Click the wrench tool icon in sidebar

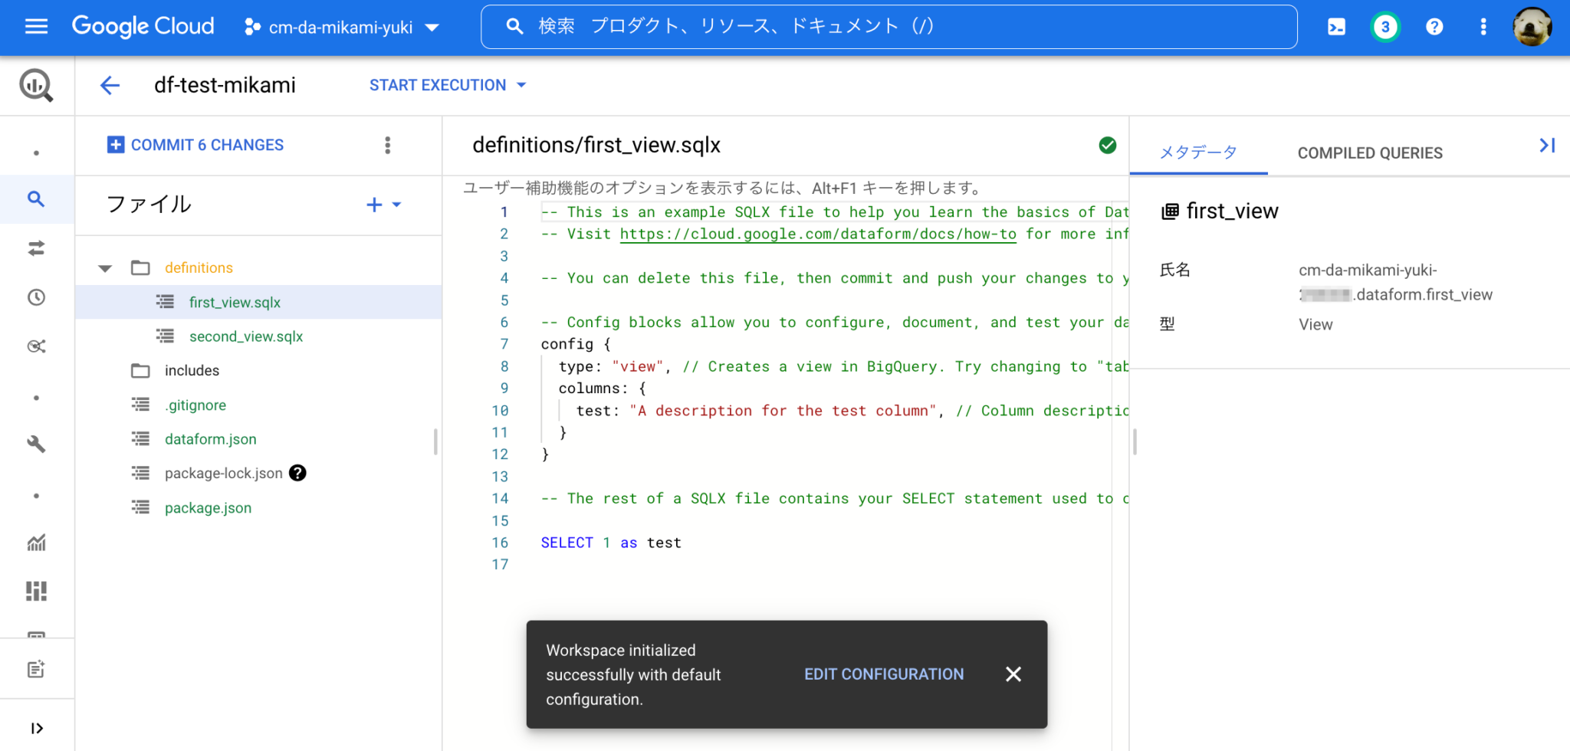pyautogui.click(x=36, y=444)
